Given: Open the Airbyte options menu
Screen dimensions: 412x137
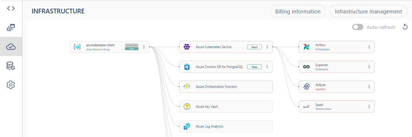Looking at the screenshot, I should point(369,87).
